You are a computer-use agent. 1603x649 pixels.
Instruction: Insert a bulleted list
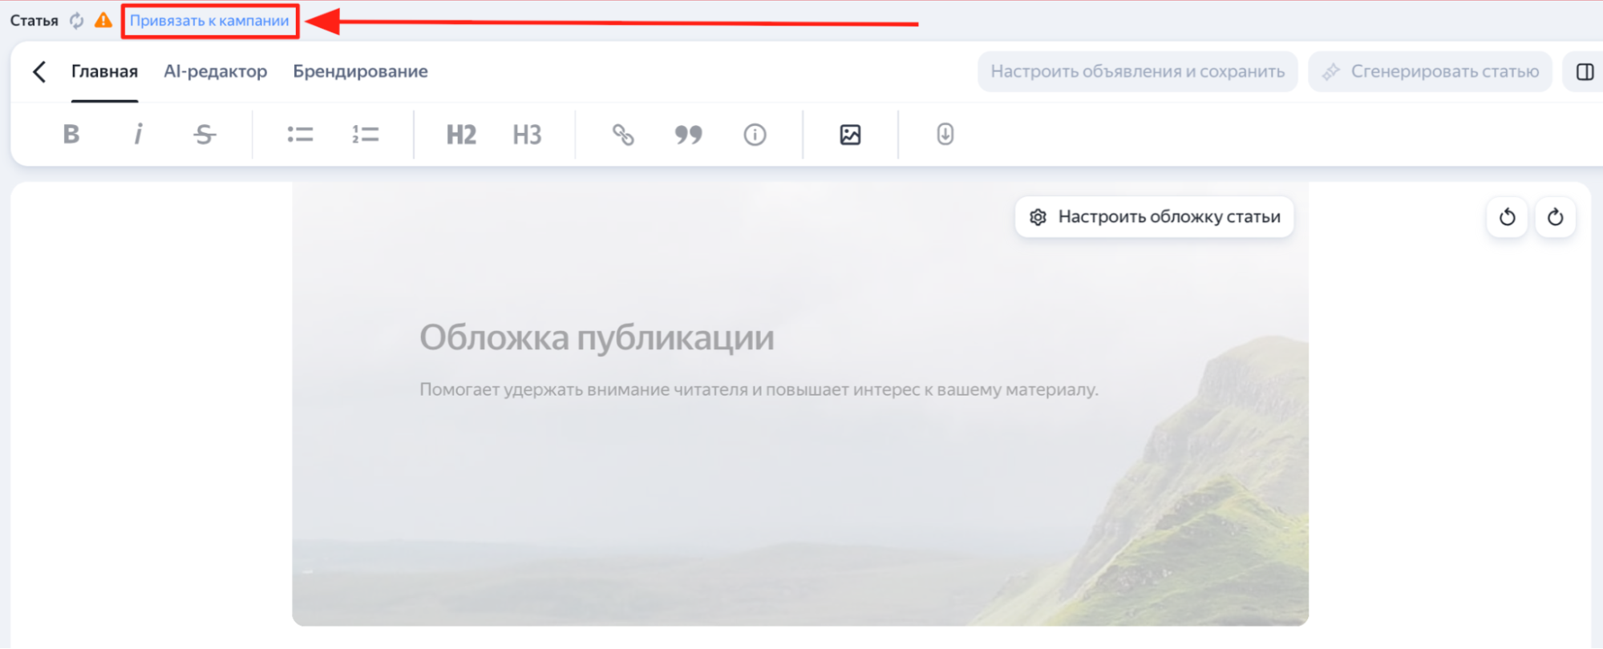click(300, 134)
